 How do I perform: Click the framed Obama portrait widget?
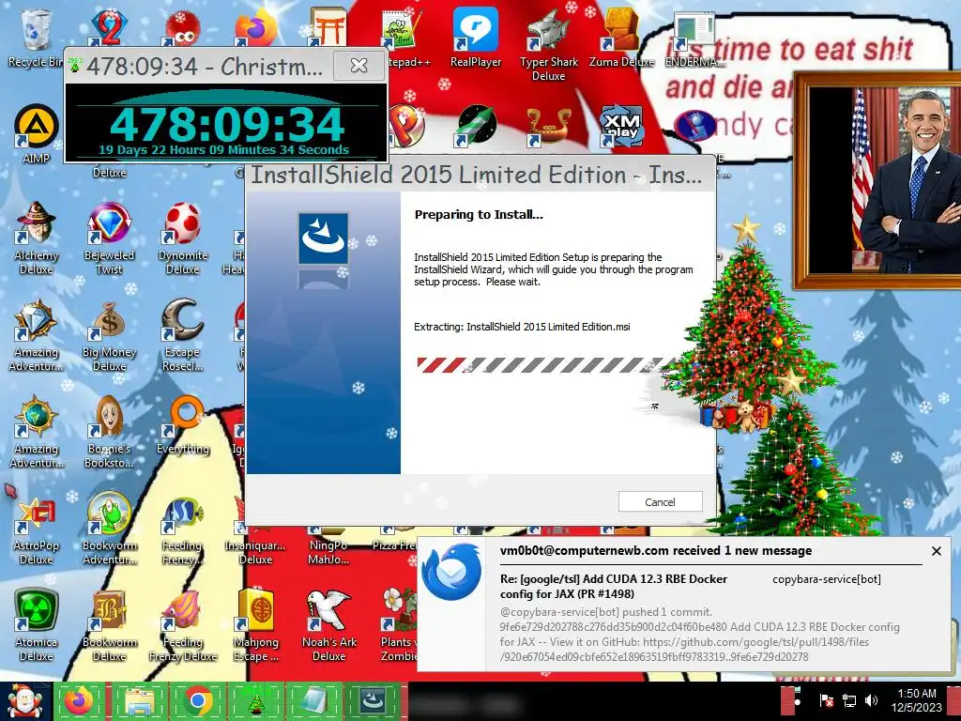[x=877, y=180]
